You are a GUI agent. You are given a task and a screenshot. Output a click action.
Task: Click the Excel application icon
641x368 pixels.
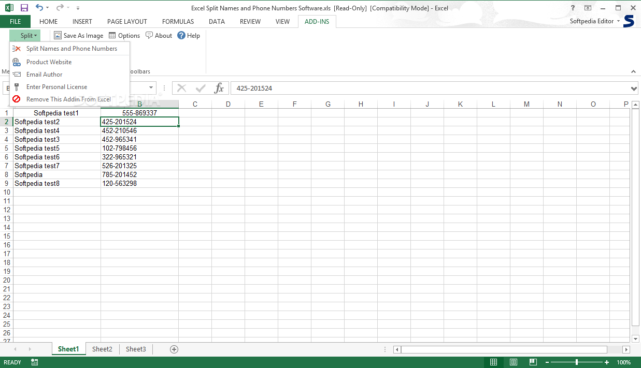coord(9,8)
